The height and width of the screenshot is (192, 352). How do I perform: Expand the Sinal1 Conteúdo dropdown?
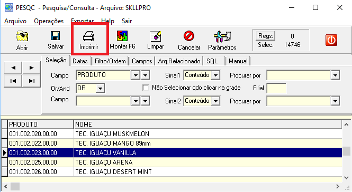215,75
